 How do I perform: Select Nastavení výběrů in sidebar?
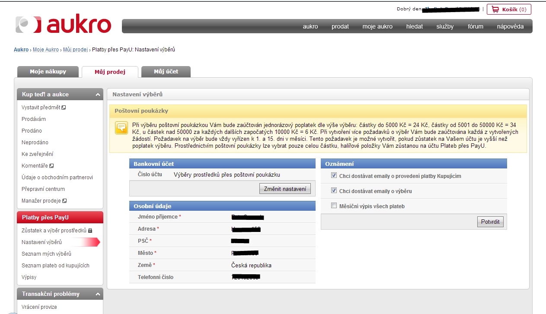click(x=42, y=242)
